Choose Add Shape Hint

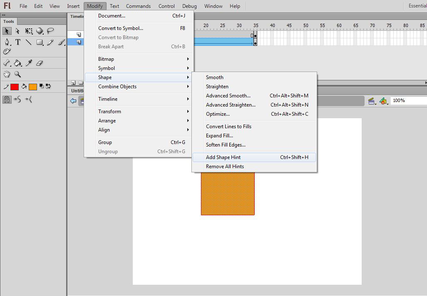(254, 157)
